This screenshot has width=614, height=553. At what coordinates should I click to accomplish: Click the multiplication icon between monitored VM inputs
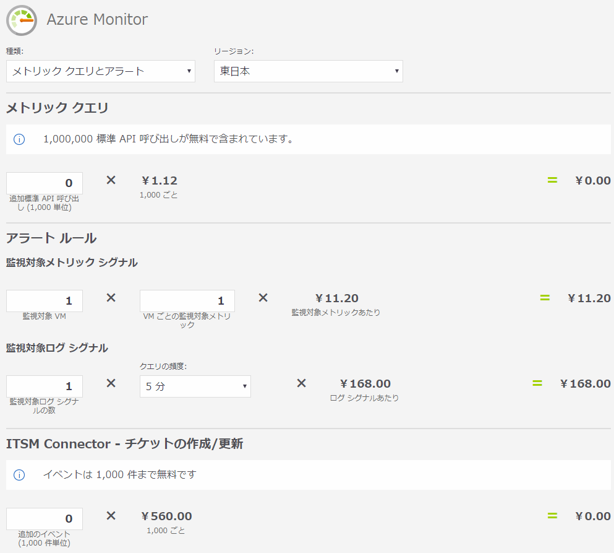[110, 298]
